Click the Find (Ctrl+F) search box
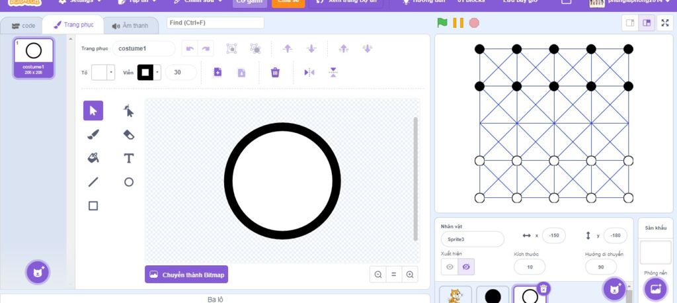 click(216, 23)
